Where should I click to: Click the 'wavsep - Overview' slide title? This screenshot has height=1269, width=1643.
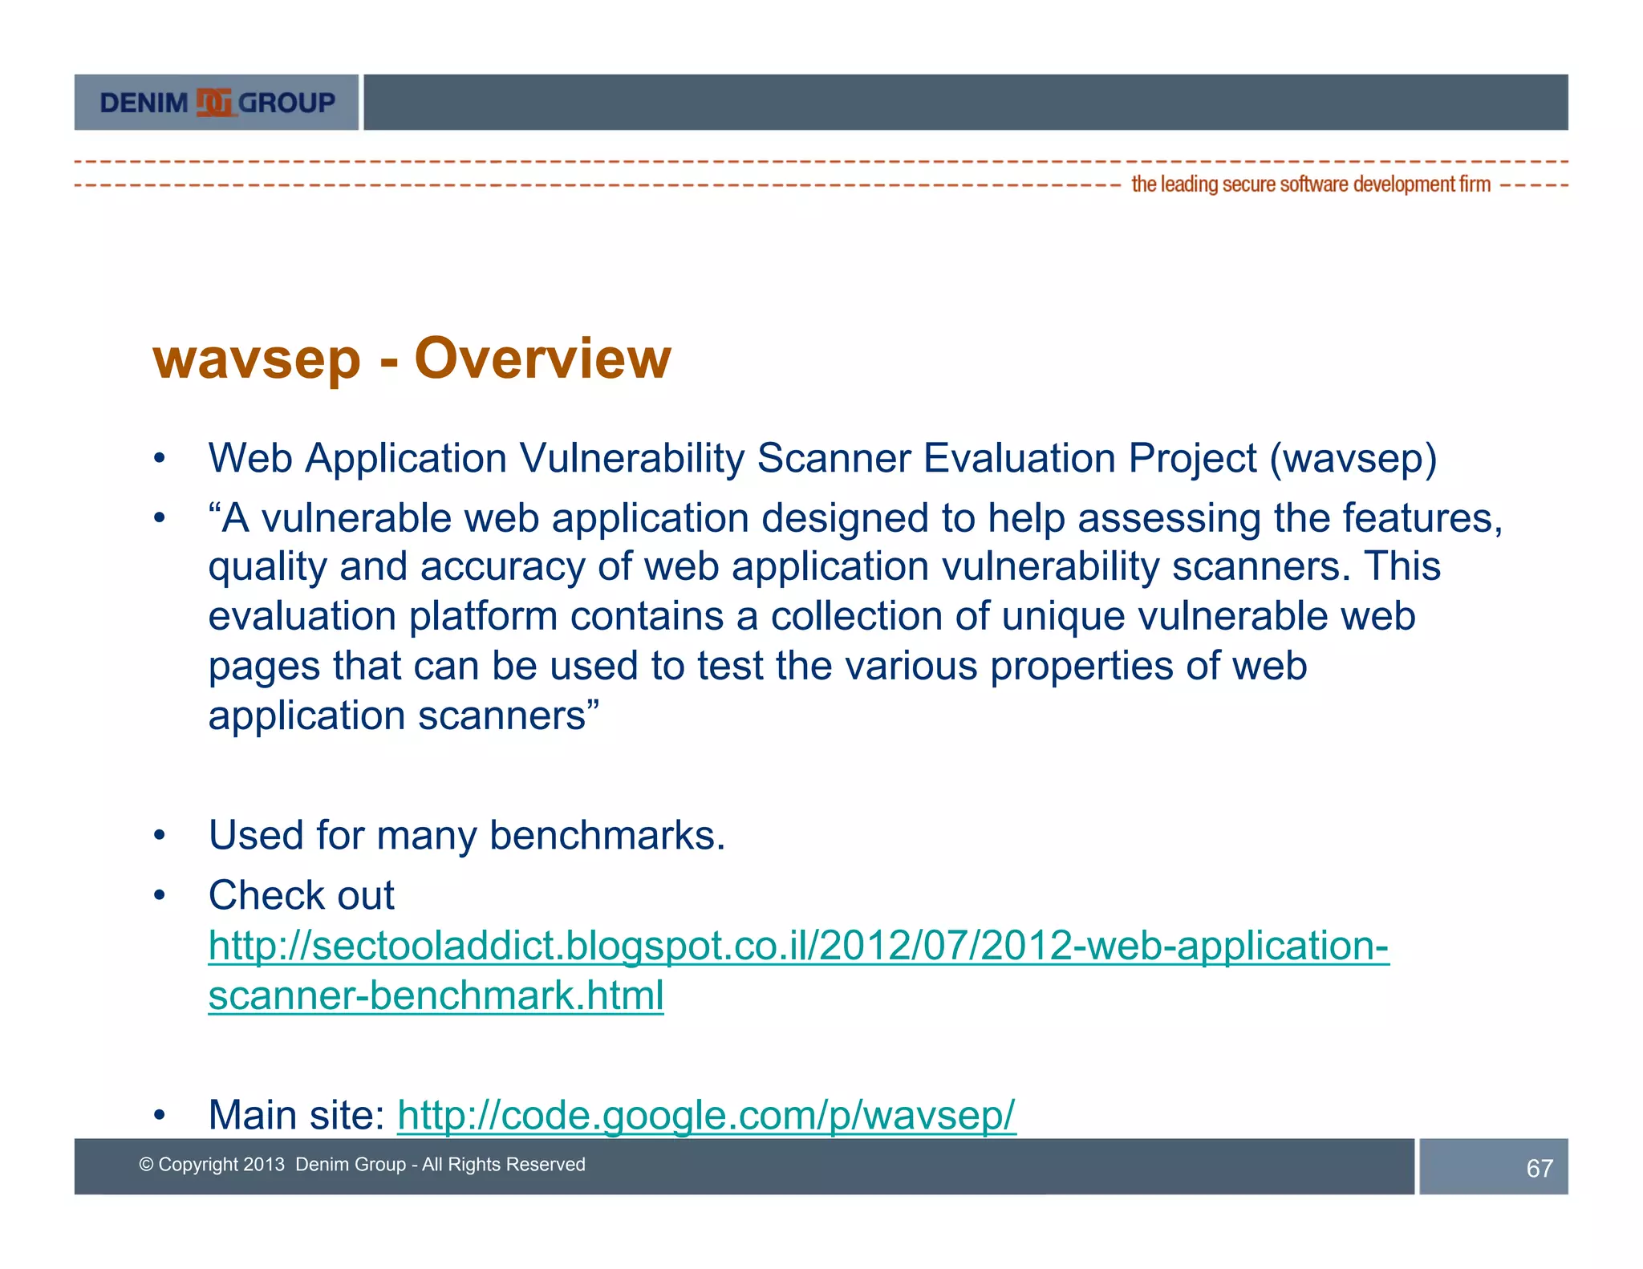point(412,359)
